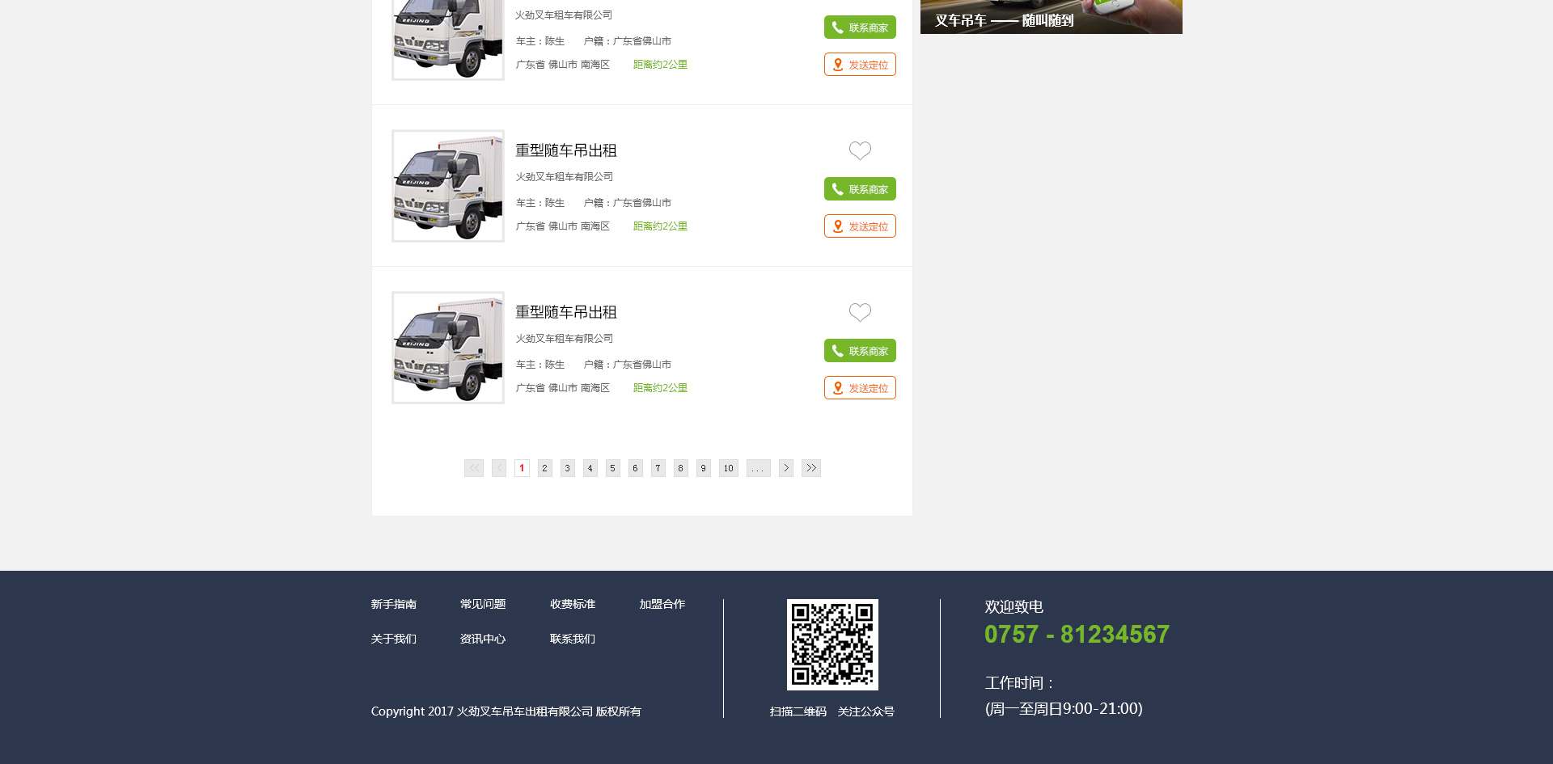This screenshot has width=1553, height=764.
Task: Select page 10 in pagination
Action: (729, 468)
